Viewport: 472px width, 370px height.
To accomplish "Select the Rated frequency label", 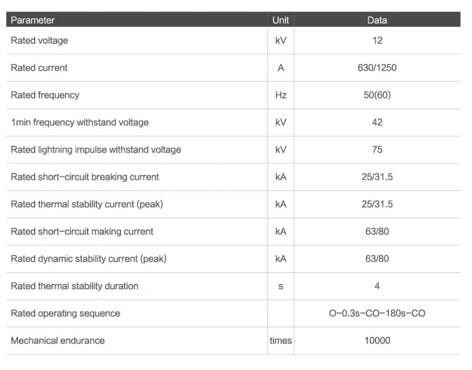I will click(x=45, y=95).
